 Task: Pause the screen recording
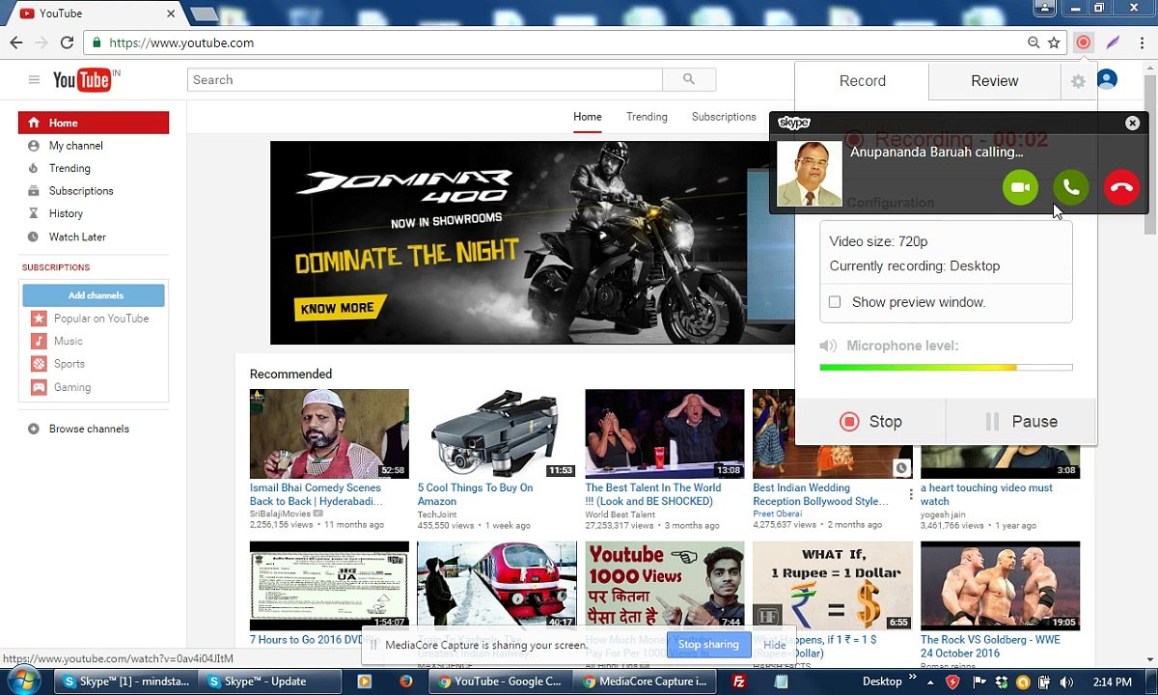(x=1022, y=422)
